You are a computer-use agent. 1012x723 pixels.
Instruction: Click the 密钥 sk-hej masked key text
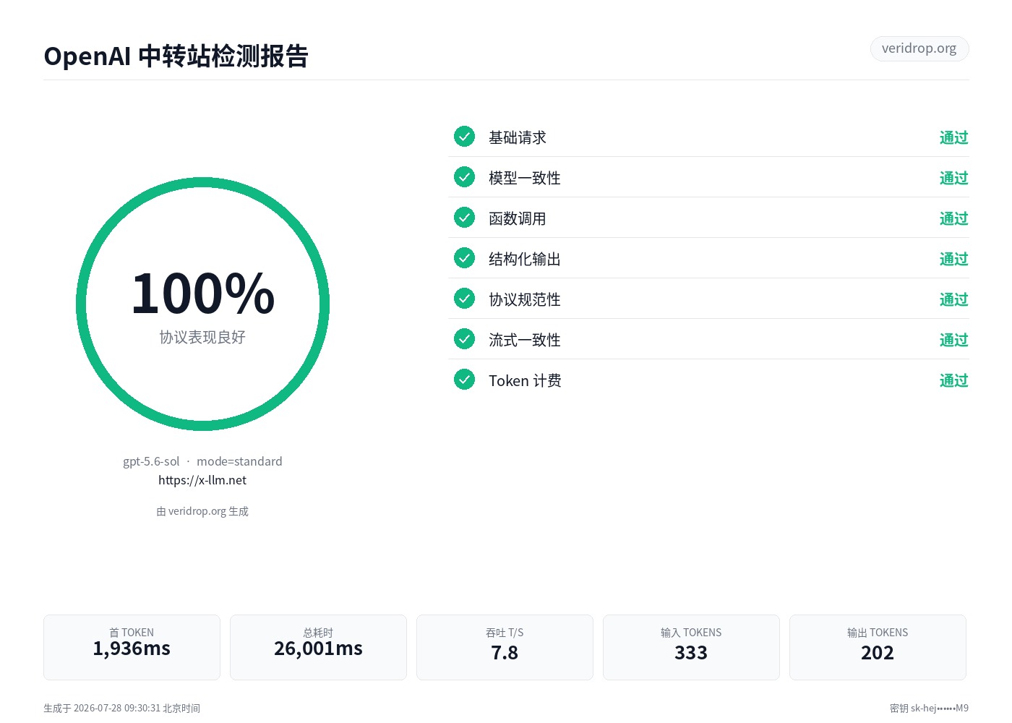point(929,709)
